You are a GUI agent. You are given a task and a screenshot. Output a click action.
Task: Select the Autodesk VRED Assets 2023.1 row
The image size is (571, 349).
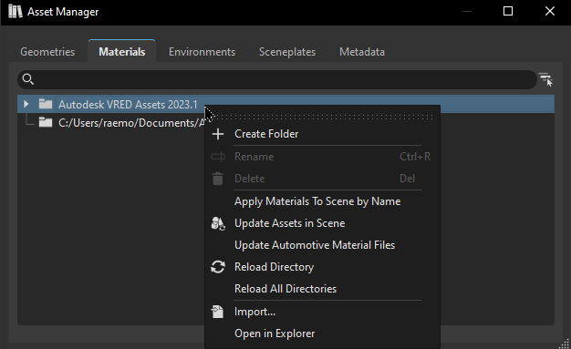pos(285,104)
